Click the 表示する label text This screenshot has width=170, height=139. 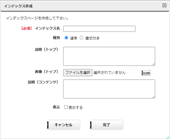pos(75,107)
